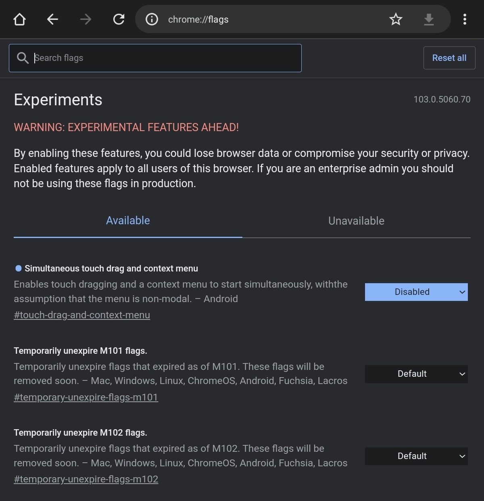Image resolution: width=484 pixels, height=501 pixels.
Task: Switch to the Available tab
Action: pos(128,221)
